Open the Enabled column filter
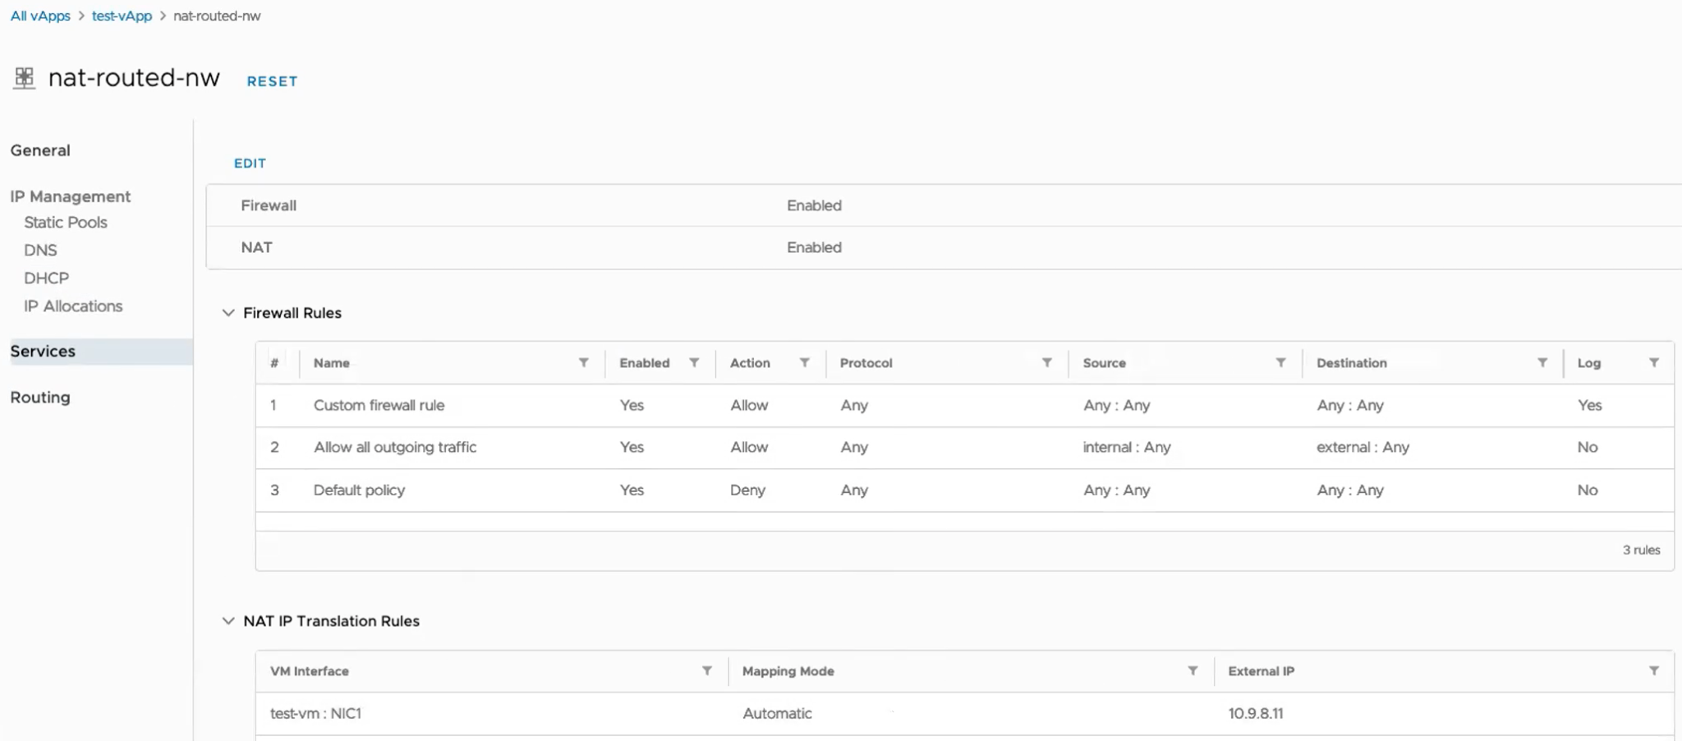Screen dimensions: 1682x741 pyautogui.click(x=695, y=362)
